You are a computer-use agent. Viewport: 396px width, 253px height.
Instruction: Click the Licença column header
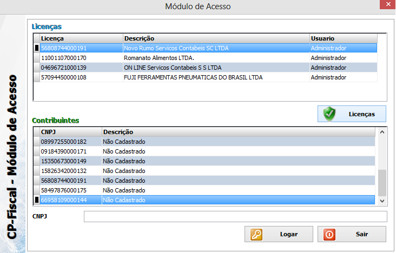(81, 38)
